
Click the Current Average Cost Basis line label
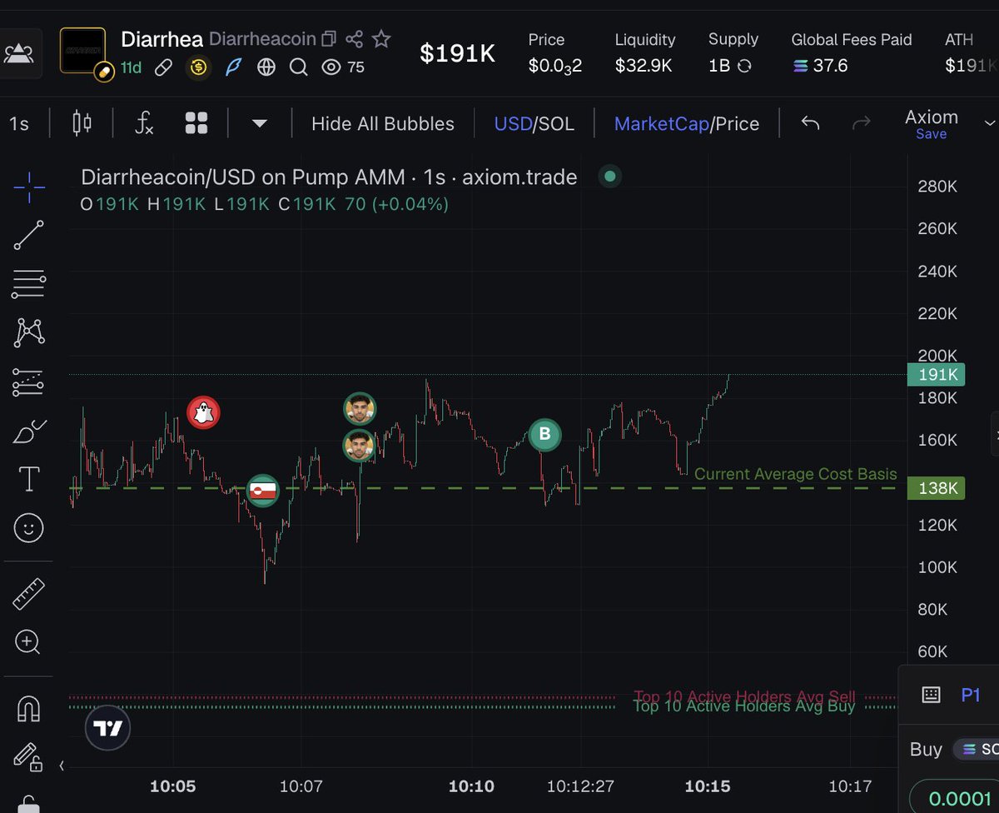[x=795, y=474]
